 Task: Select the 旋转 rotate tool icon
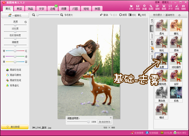click(157, 7)
